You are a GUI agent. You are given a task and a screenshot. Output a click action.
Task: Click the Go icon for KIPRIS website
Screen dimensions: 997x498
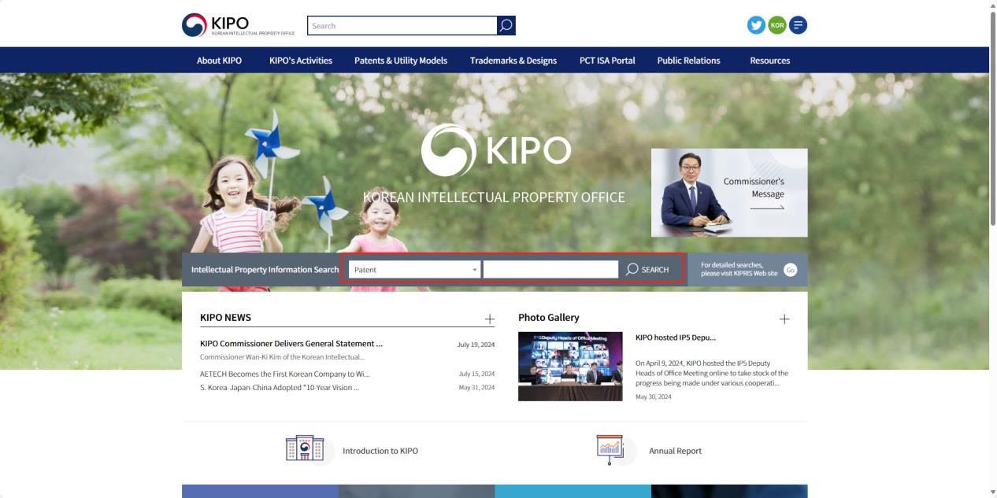click(x=791, y=270)
